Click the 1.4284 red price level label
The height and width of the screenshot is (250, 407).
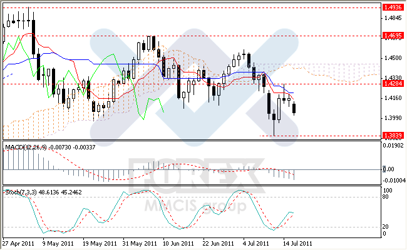coord(393,83)
